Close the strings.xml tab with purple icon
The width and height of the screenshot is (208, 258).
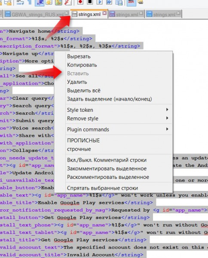point(141,13)
